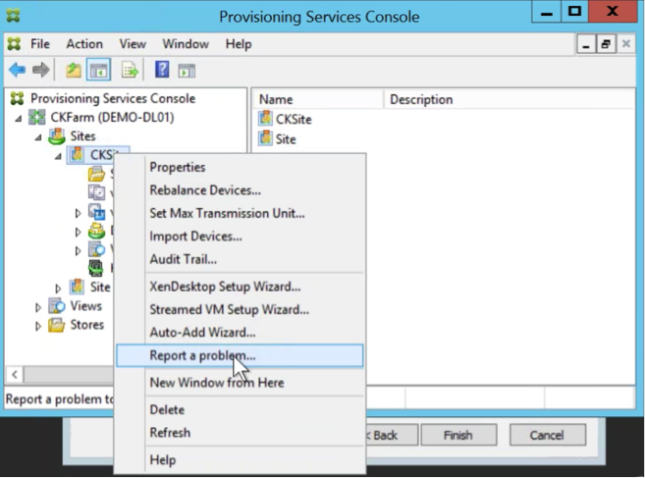Click the Citrix logo in the title bar
The width and height of the screenshot is (645, 478).
click(x=13, y=16)
